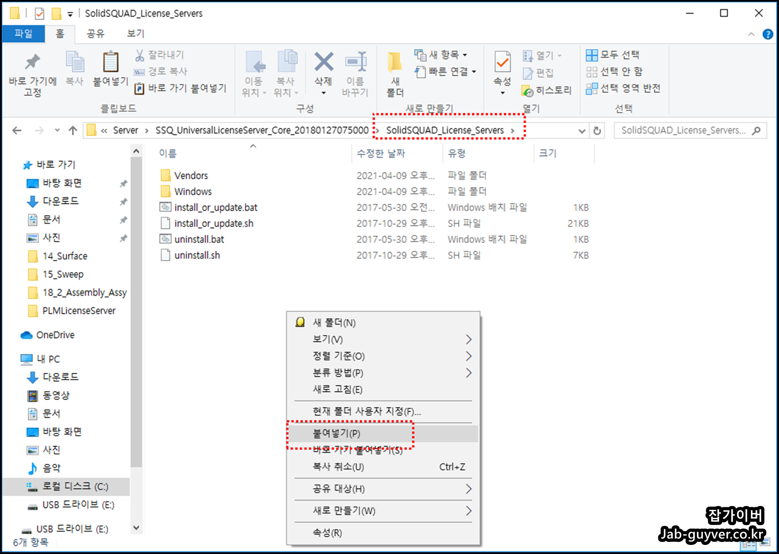This screenshot has width=779, height=554.
Task: Select the Vendors folder
Action: click(x=191, y=175)
